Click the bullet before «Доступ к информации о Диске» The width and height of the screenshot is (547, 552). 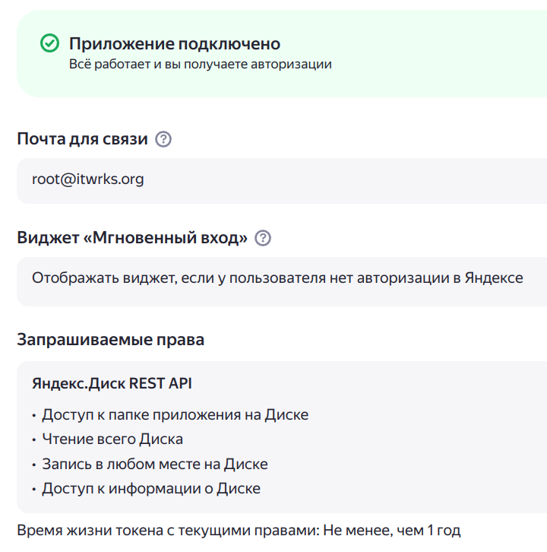pos(34,489)
